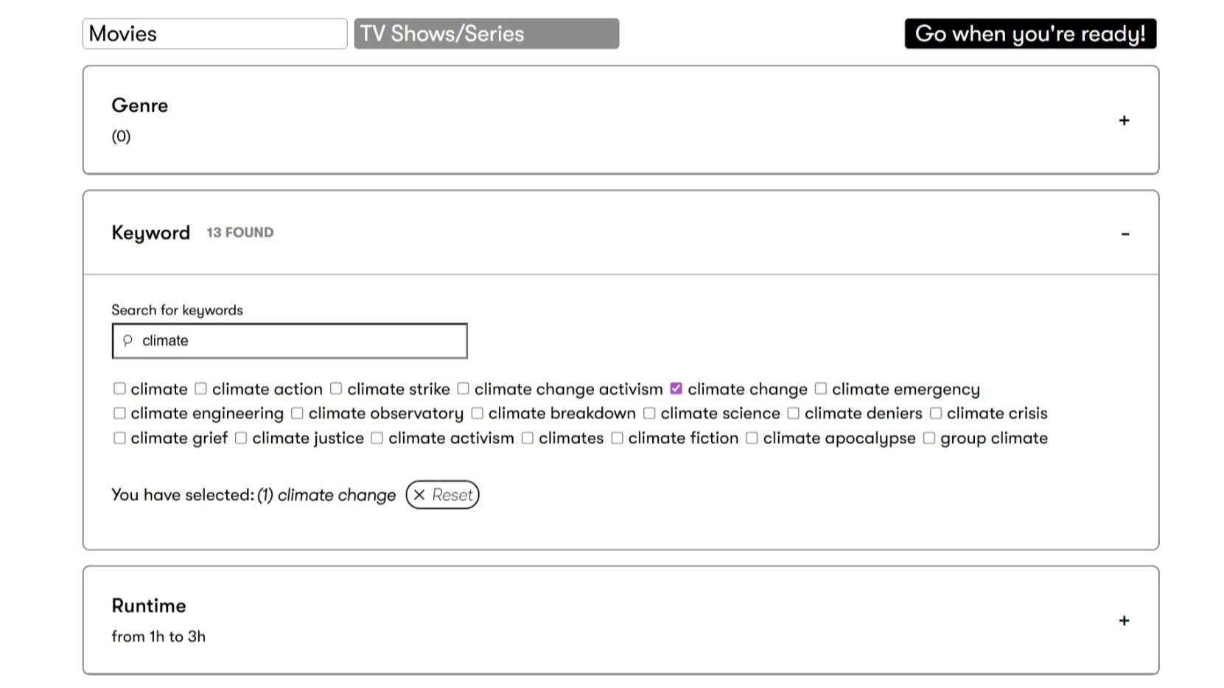
Task: Check the group climate keyword
Action: (x=929, y=438)
